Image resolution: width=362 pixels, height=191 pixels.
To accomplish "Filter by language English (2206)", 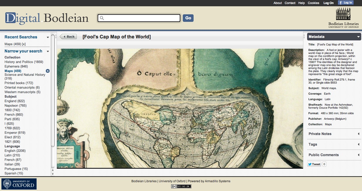I will [15, 151].
